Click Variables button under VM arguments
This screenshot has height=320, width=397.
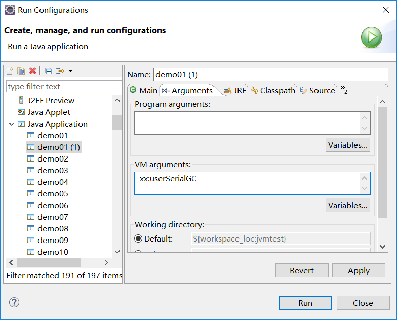(x=347, y=205)
